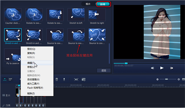The height and width of the screenshot is (108, 185).
Task: Select the black first clip in 影片 track
Action: click(17, 92)
